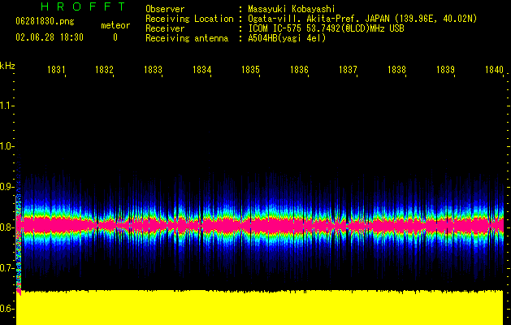Click the Receiver label
The width and height of the screenshot is (511, 325).
pyautogui.click(x=165, y=28)
